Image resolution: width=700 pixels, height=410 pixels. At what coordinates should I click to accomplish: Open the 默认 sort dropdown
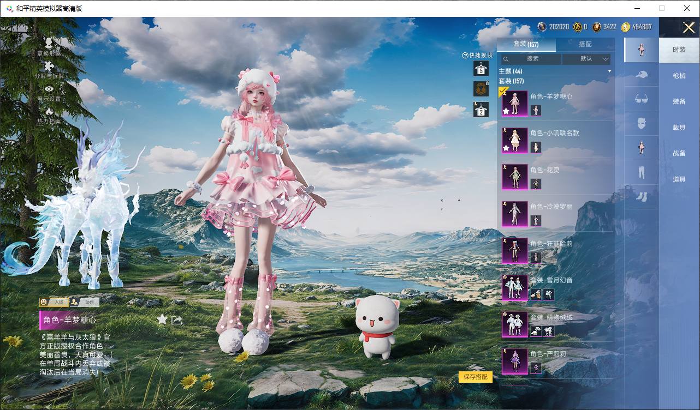point(587,59)
